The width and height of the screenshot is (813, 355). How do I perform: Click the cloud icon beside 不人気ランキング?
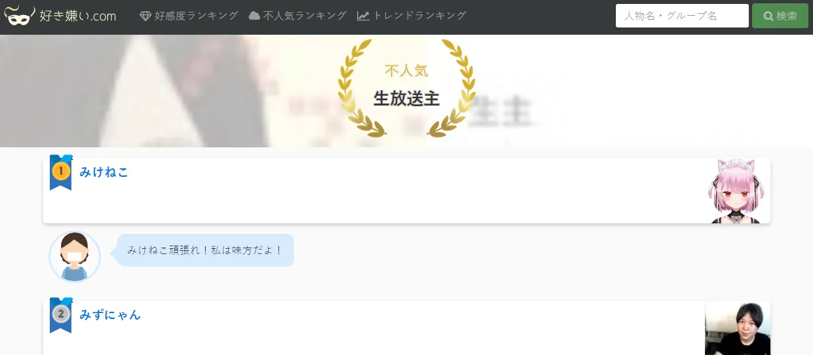point(254,16)
